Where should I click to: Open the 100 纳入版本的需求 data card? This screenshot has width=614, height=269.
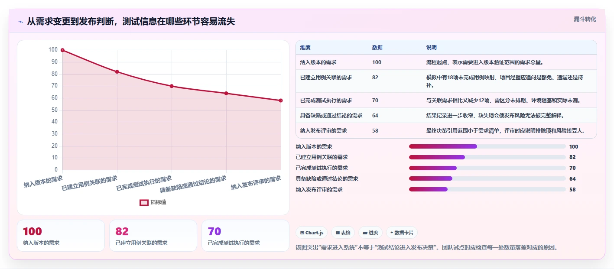(61, 236)
